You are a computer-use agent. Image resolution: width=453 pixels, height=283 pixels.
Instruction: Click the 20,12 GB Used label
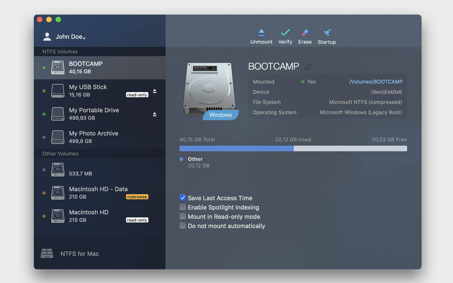(293, 140)
